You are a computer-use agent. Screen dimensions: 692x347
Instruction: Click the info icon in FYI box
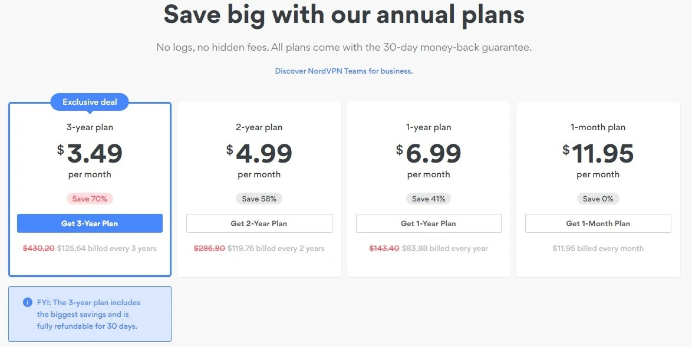click(27, 302)
